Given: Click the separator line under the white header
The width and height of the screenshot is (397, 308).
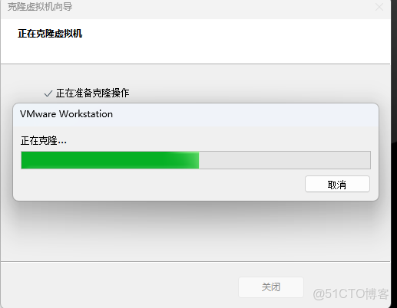Looking at the screenshot, I should click(x=196, y=64).
